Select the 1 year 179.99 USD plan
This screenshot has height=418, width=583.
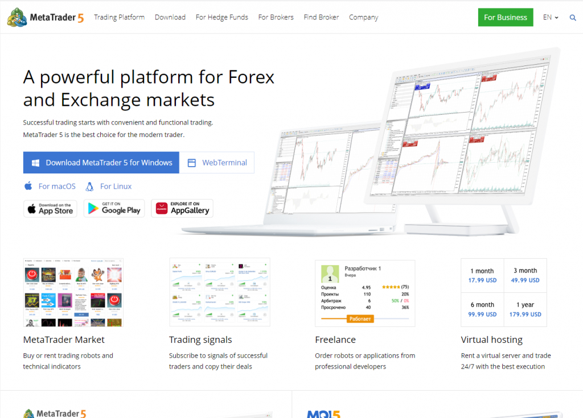click(x=525, y=309)
